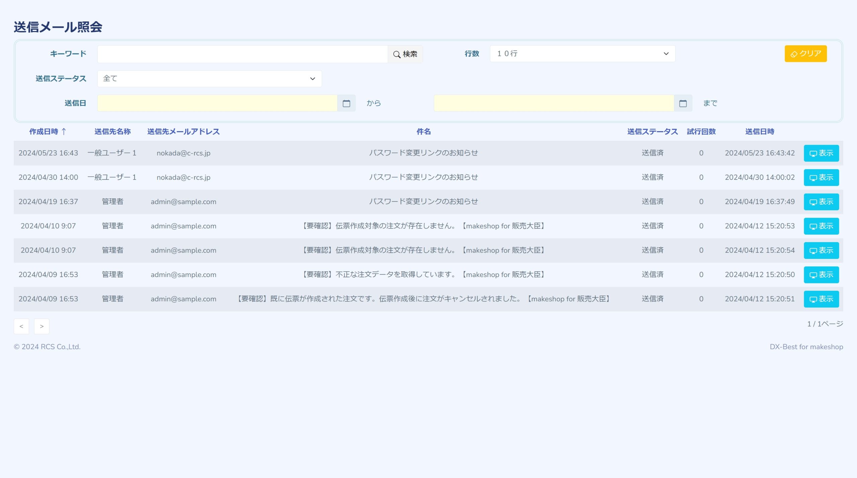Image resolution: width=857 pixels, height=478 pixels.
Task: Focus the end 送信日 date input
Action: pyautogui.click(x=553, y=103)
